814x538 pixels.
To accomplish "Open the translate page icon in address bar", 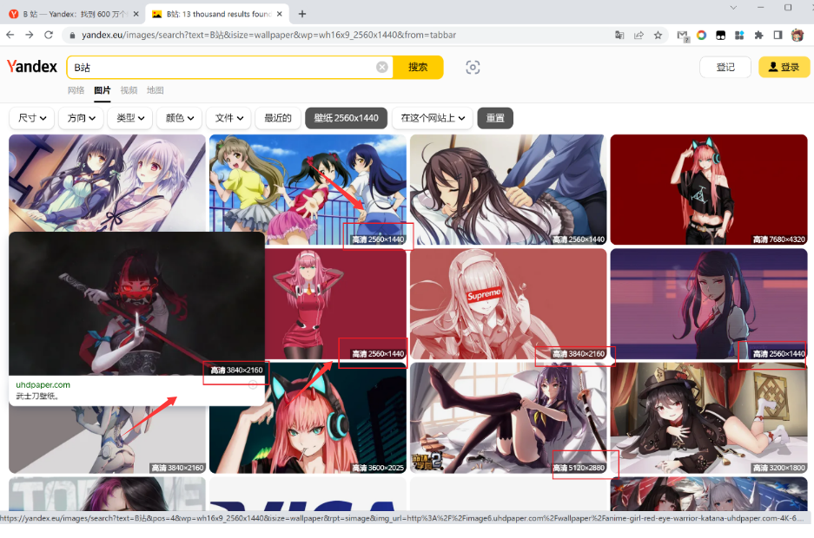I will (619, 36).
